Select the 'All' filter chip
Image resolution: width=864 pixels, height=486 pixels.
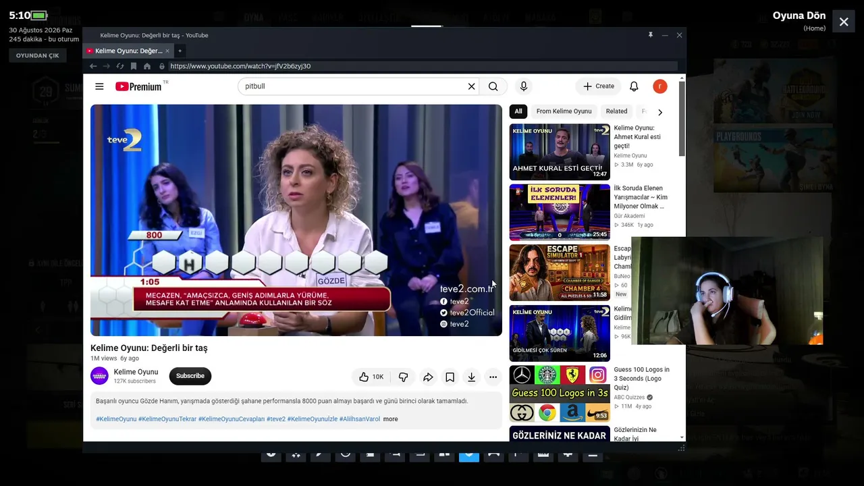coord(518,111)
